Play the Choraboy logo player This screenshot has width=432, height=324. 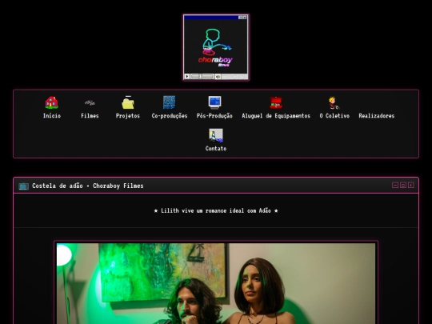coord(187,76)
